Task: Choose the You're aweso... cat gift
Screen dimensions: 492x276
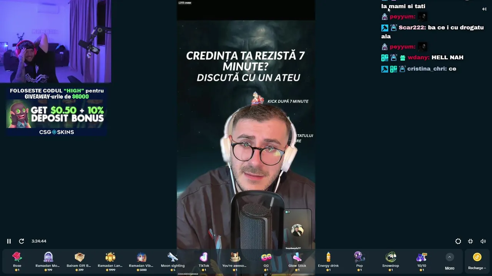Action: (234, 261)
